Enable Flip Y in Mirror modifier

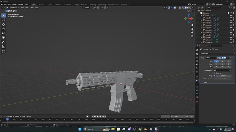coord(222,67)
